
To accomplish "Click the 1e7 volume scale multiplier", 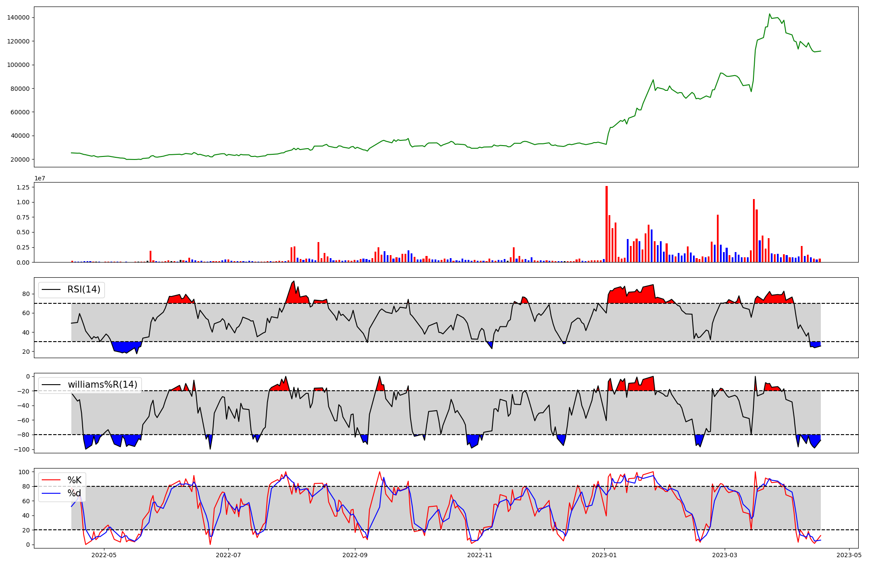I will 40,179.
